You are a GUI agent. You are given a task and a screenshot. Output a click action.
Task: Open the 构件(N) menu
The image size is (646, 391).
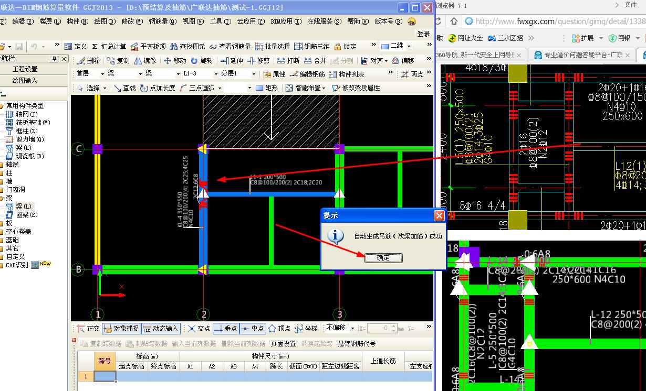[x=78, y=21]
